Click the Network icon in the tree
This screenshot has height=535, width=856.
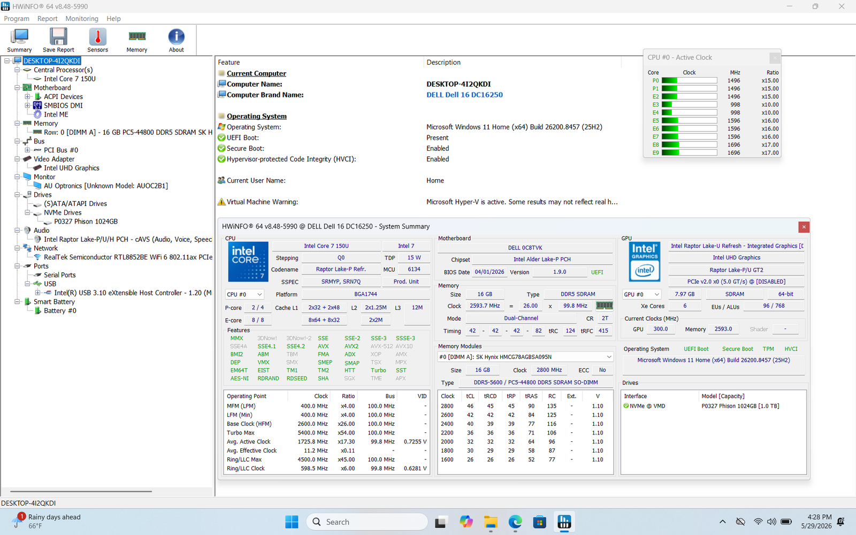(x=27, y=248)
